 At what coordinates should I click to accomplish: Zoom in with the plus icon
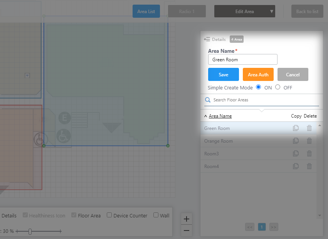(x=187, y=219)
